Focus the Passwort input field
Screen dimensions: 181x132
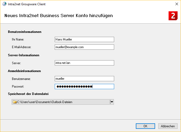[x=84, y=87]
